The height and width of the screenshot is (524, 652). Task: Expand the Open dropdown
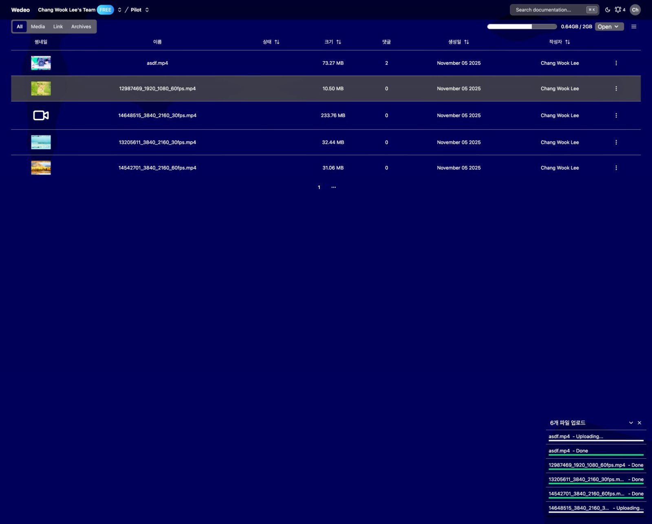coord(609,27)
